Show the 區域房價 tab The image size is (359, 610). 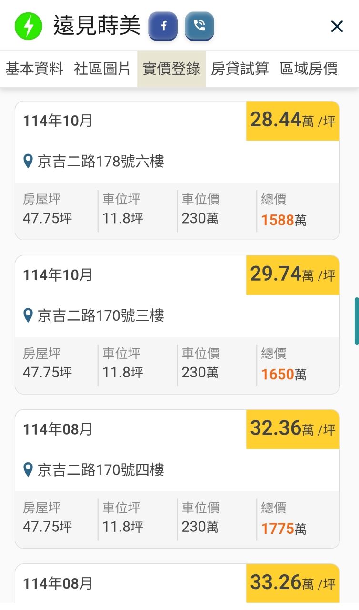(309, 69)
